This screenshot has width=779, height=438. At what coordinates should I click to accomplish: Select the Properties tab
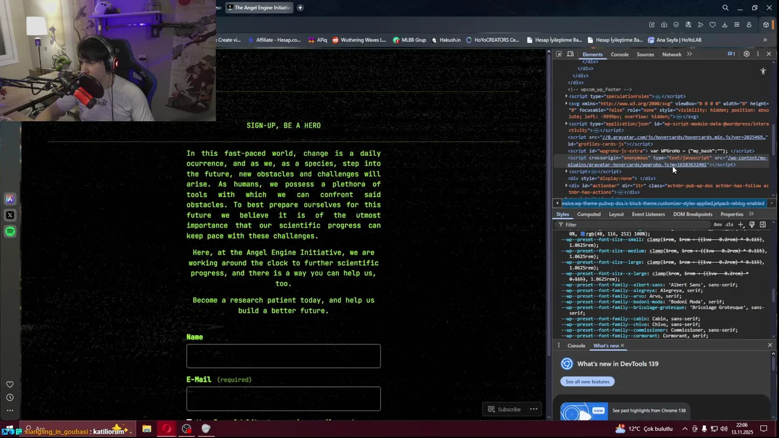pyautogui.click(x=732, y=214)
